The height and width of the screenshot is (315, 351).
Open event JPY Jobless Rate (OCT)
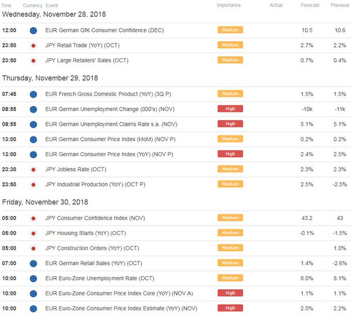76,170
